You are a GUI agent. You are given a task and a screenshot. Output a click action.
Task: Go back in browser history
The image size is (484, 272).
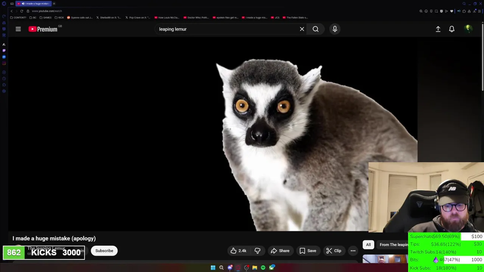[11, 11]
